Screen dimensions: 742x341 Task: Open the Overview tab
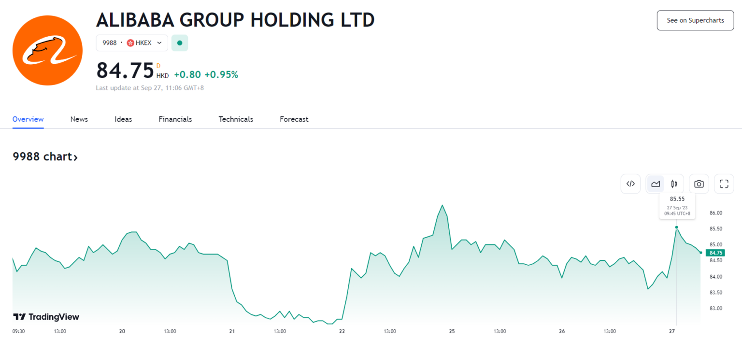tap(28, 119)
